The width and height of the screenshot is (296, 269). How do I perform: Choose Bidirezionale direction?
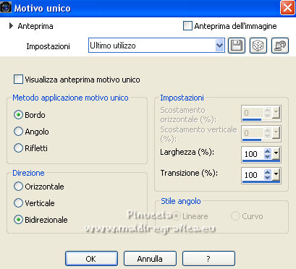(x=18, y=220)
